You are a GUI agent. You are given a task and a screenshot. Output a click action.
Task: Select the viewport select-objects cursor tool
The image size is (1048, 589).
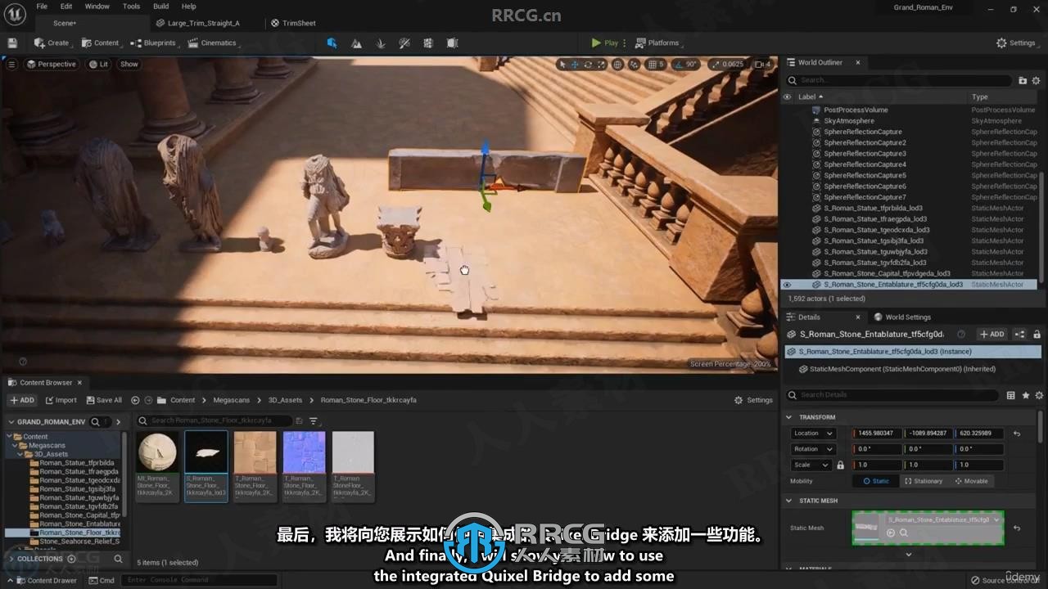click(562, 65)
